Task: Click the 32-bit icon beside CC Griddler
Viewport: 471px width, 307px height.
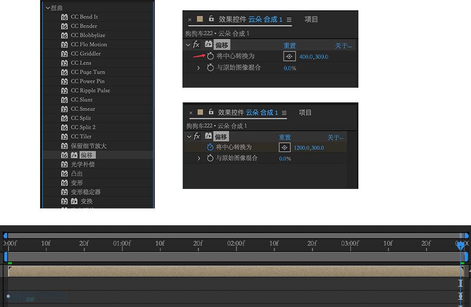Action: pos(64,54)
